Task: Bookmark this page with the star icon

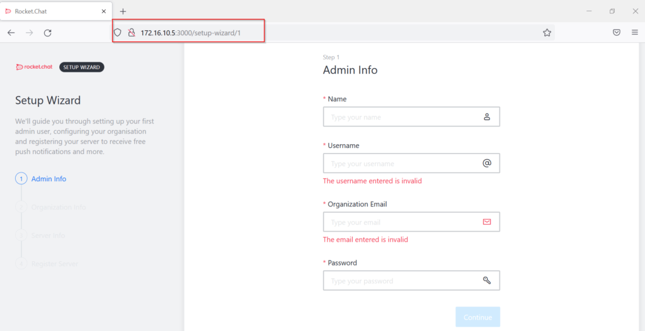Action: pos(547,33)
